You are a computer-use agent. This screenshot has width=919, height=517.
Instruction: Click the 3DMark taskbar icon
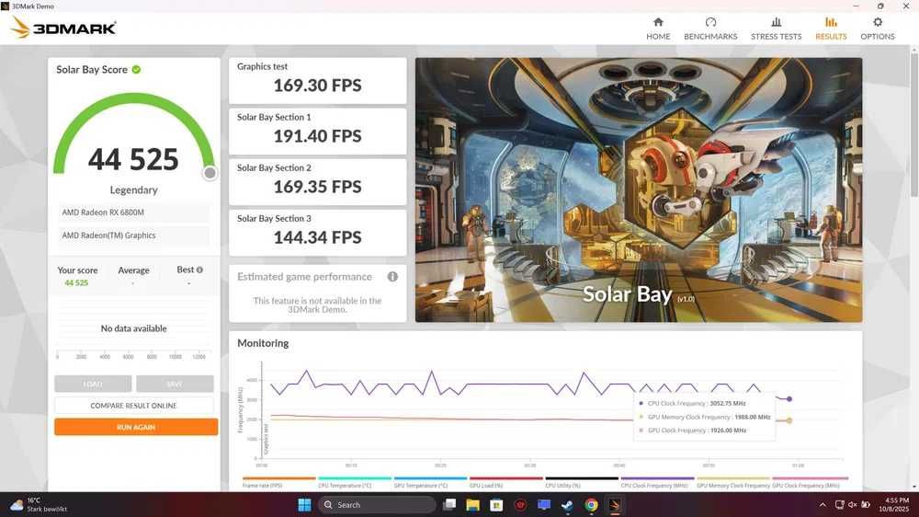(x=615, y=505)
